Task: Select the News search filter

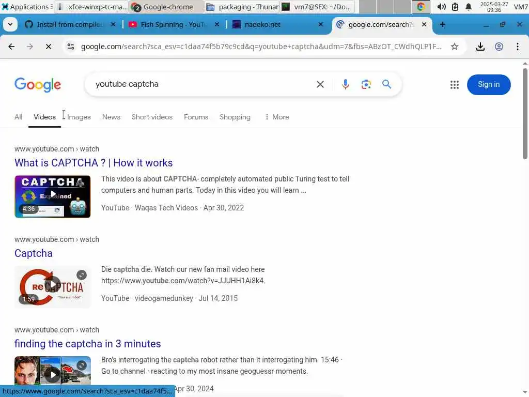Action: (x=112, y=117)
